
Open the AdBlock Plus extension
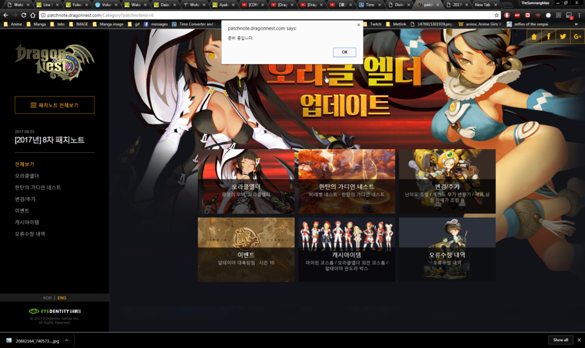click(517, 16)
